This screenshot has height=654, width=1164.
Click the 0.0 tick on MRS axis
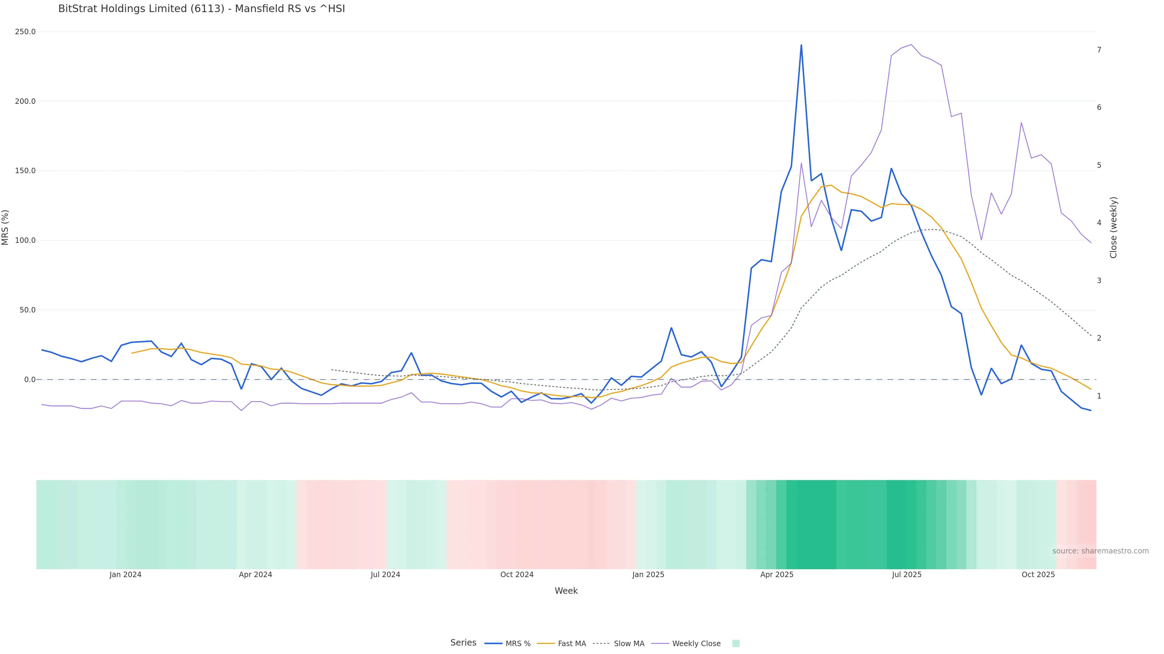coord(30,380)
